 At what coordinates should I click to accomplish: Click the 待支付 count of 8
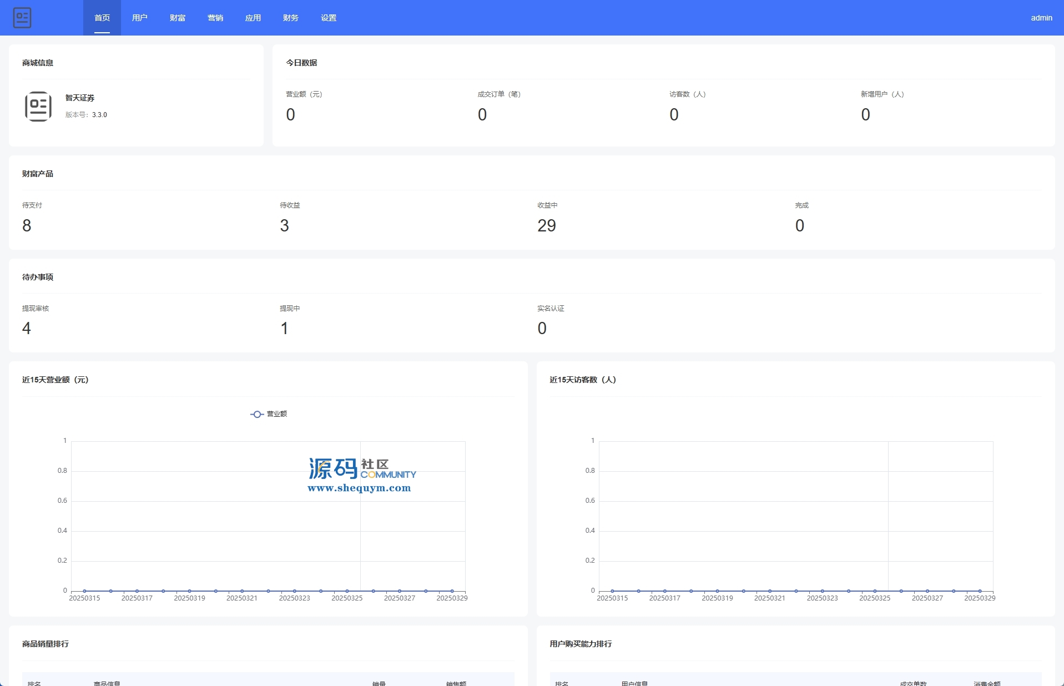coord(27,225)
